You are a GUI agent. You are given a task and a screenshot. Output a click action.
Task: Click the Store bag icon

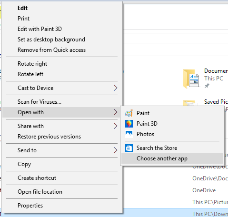pyautogui.click(x=129, y=148)
